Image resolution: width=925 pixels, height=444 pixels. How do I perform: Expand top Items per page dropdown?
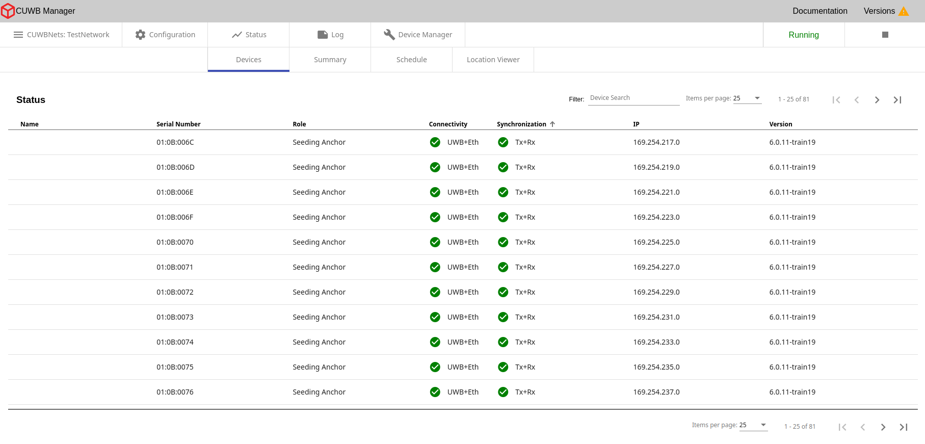747,98
